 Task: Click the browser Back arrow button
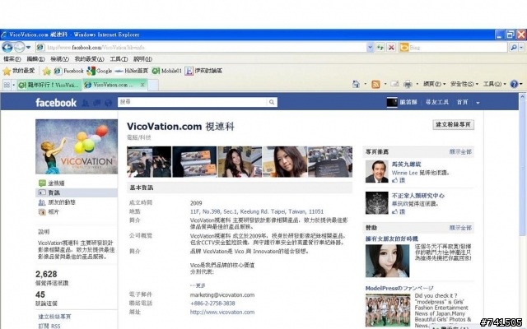pyautogui.click(x=7, y=48)
